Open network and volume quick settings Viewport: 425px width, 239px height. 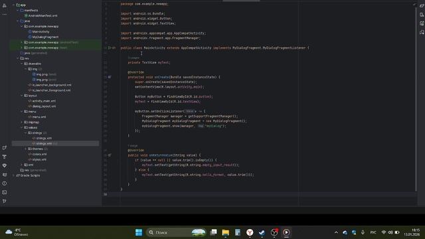click(x=390, y=232)
